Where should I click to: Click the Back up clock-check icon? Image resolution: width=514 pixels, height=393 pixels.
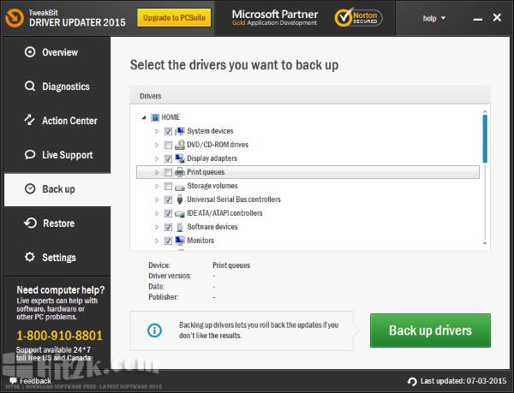pos(30,189)
